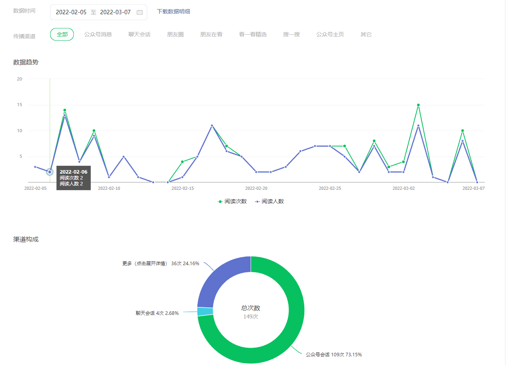Click the calendar icon in date range field

point(140,12)
